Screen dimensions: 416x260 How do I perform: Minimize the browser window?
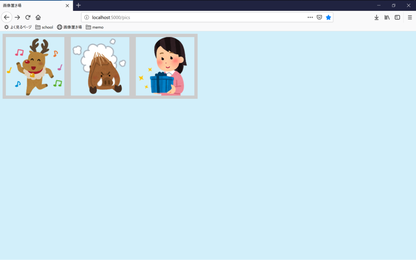pyautogui.click(x=379, y=5)
